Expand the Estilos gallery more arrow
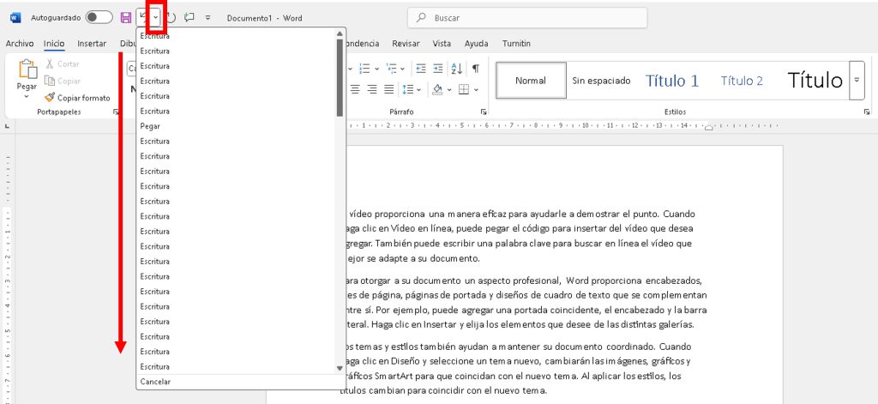 [857, 81]
